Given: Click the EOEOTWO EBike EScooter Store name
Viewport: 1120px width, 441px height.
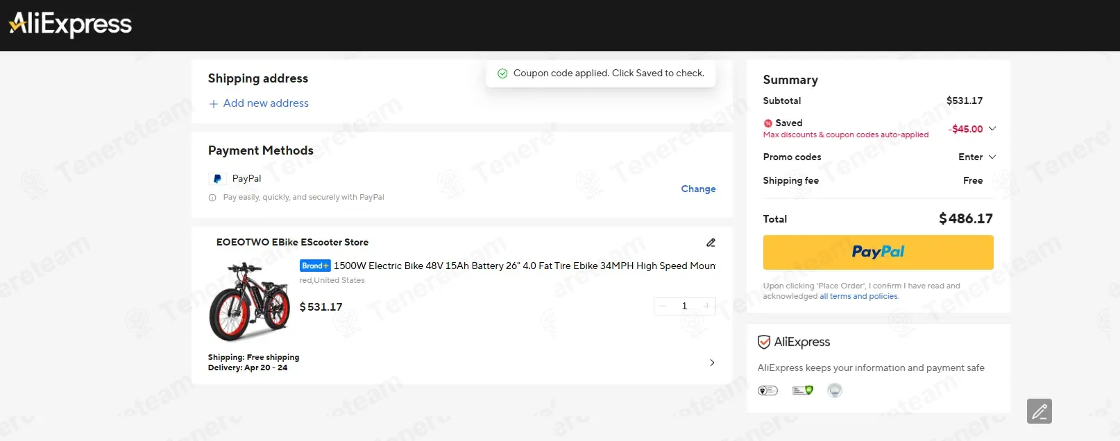Looking at the screenshot, I should (x=292, y=242).
